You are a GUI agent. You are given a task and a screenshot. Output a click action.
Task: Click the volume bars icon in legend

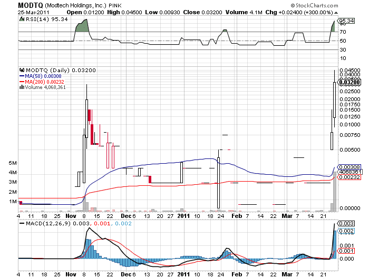[x=22, y=87]
